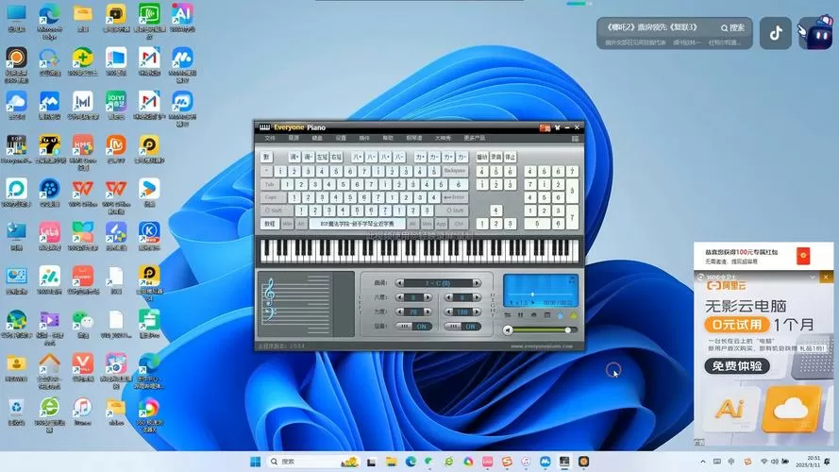Viewport: 839px width, 472px height.
Task: Click the 调- key-down button
Action: [309, 157]
